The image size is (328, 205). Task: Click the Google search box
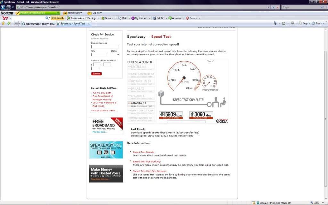300,7
